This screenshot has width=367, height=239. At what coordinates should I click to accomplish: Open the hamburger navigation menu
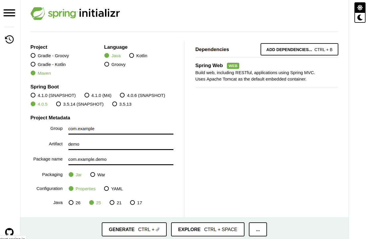click(9, 13)
